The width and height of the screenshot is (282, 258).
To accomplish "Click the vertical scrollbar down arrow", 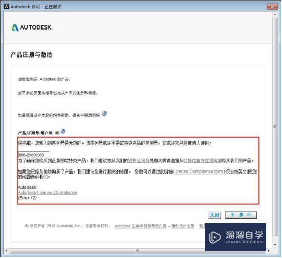I will (x=275, y=245).
